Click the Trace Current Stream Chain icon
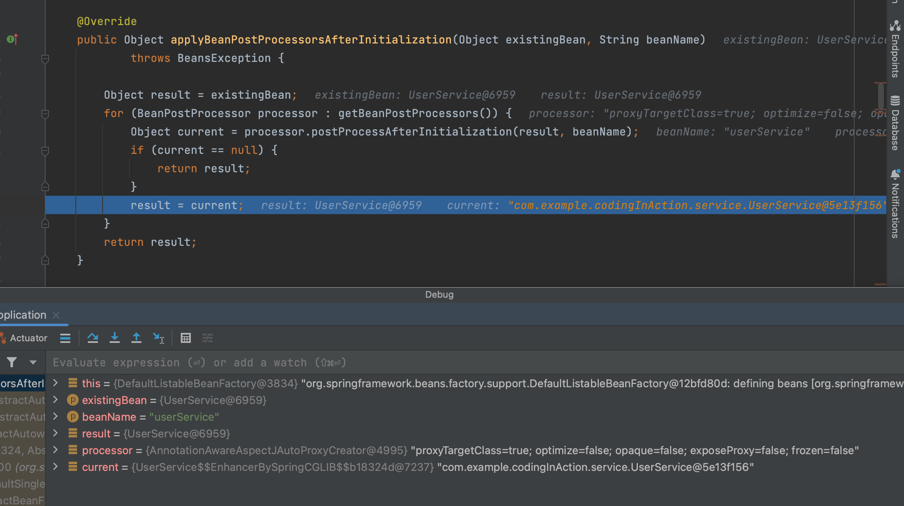The width and height of the screenshot is (904, 506). point(208,338)
